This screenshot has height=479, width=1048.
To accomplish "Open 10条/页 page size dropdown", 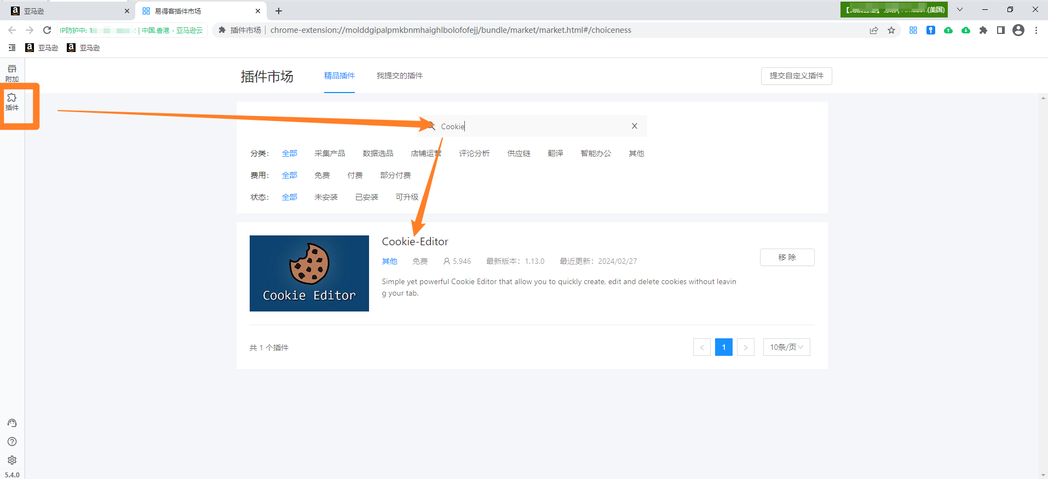I will click(787, 347).
